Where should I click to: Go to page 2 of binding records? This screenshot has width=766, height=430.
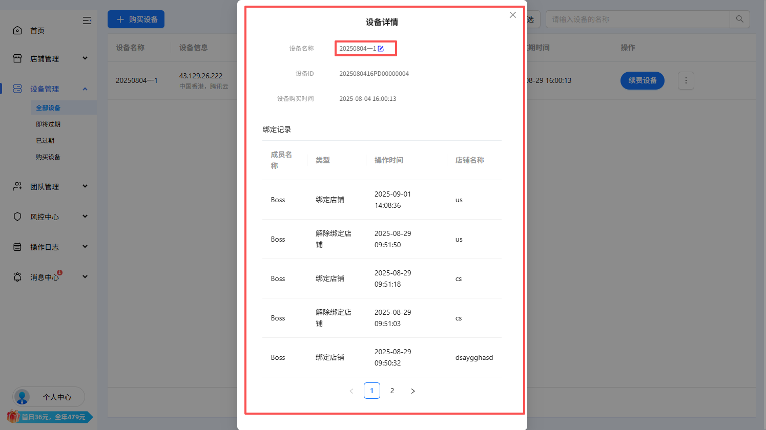pos(392,391)
